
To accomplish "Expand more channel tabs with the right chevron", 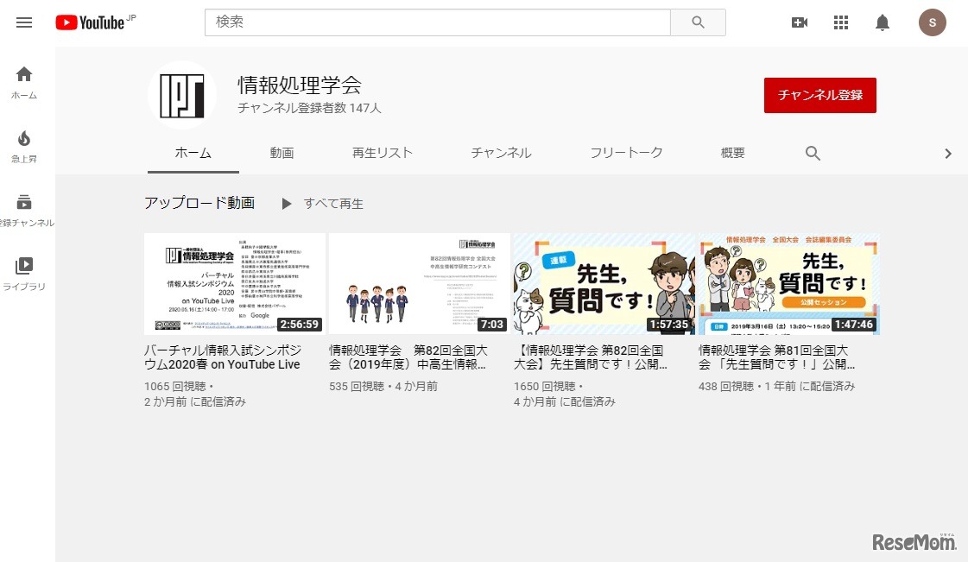I will click(x=947, y=153).
